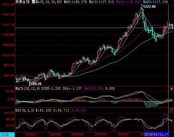Viewport: 174px width, 137px height.
Task: Click the 1147.12 price axis label
Action: (8, 25)
